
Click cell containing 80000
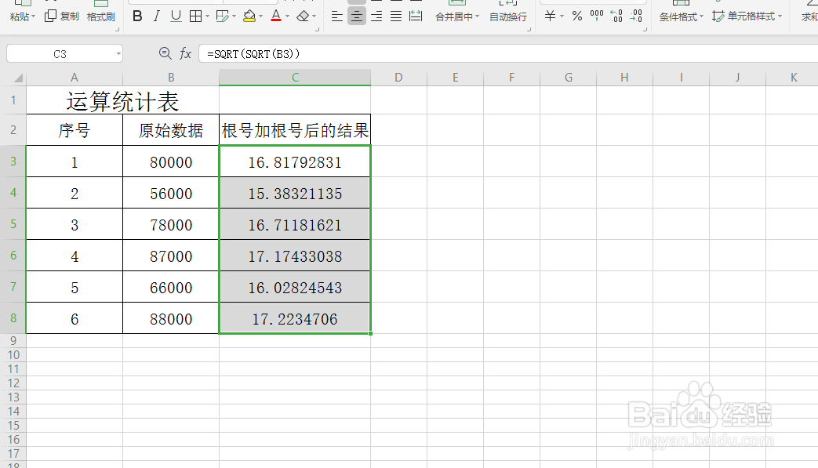(171, 162)
